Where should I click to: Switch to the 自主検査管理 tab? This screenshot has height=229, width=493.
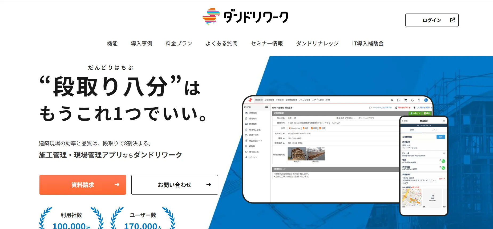click(291, 100)
